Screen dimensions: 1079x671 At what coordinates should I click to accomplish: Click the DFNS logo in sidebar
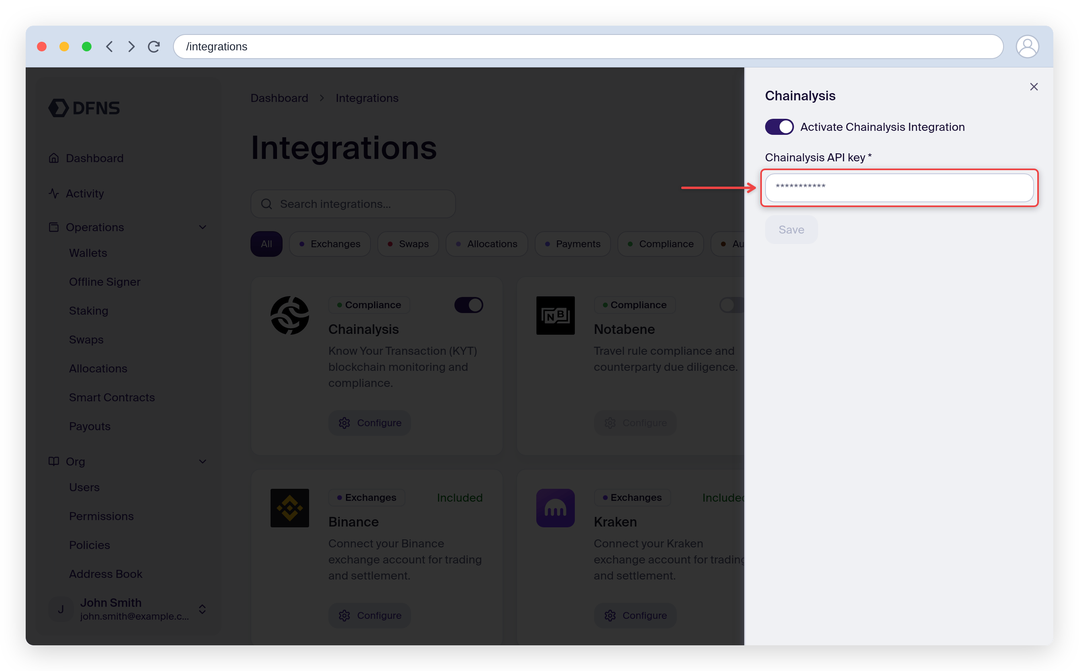coord(84,108)
